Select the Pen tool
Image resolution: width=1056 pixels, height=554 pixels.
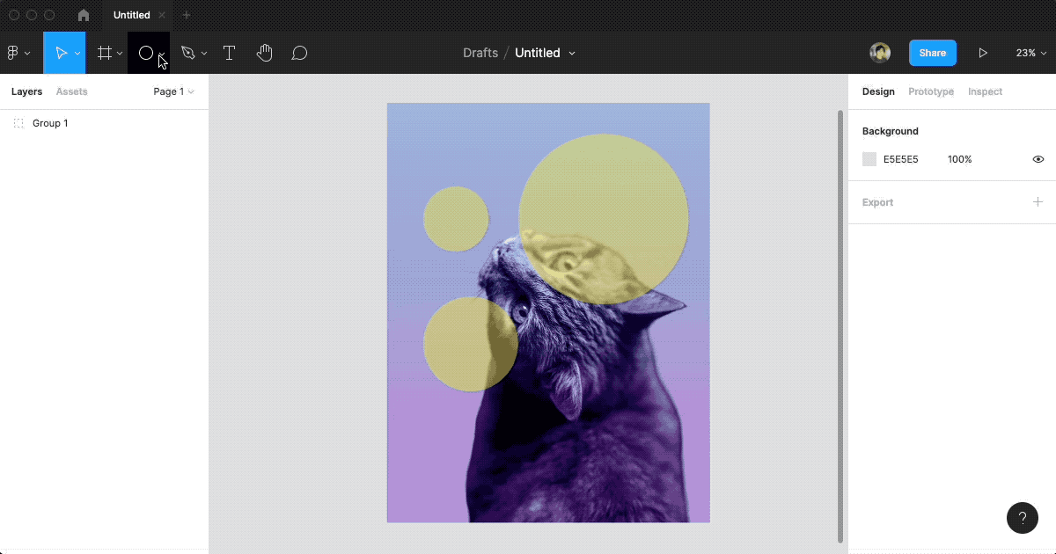click(x=188, y=53)
